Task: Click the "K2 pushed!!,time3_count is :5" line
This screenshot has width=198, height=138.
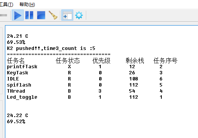Action: pyautogui.click(x=51, y=48)
